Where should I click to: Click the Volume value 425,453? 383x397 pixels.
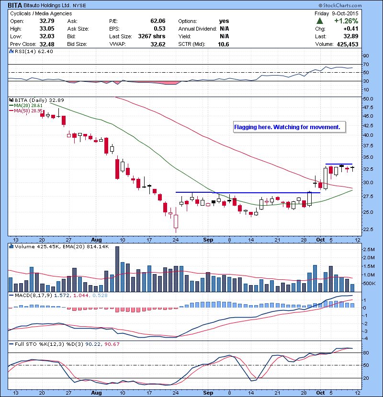[x=348, y=44]
